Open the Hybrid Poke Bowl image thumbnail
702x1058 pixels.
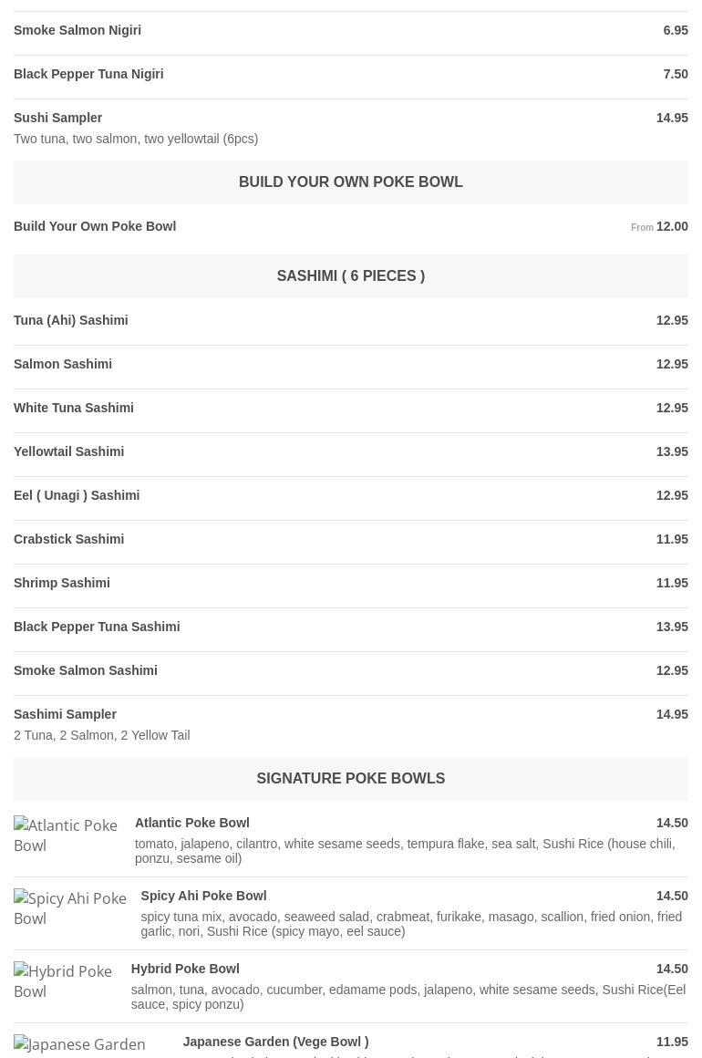[64, 981]
